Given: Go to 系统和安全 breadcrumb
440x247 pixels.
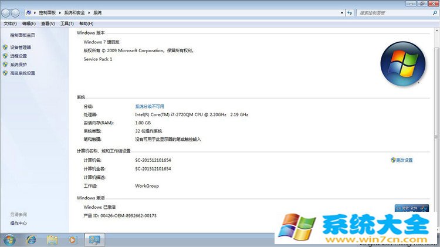Looking at the screenshot, I should (x=75, y=13).
